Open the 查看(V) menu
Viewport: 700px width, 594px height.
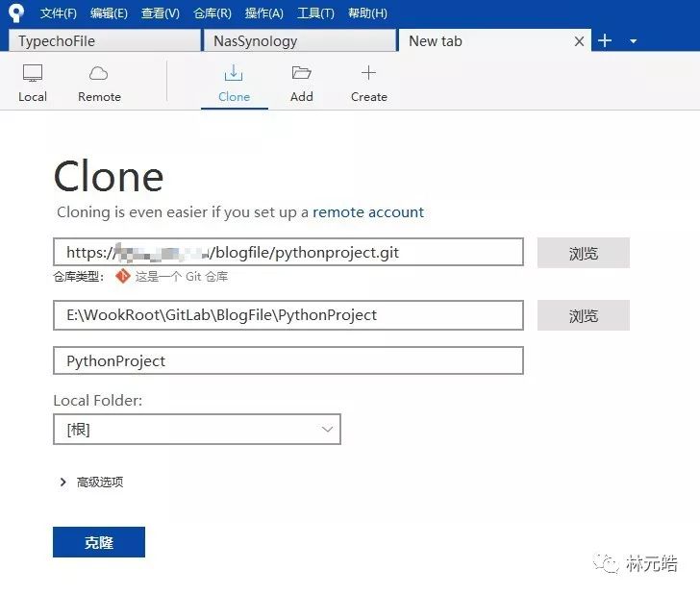point(161,13)
